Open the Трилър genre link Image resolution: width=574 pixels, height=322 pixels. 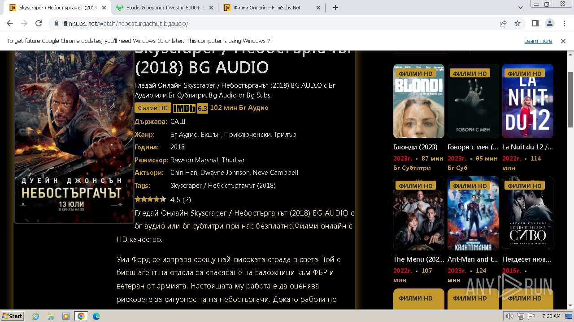pyautogui.click(x=285, y=134)
